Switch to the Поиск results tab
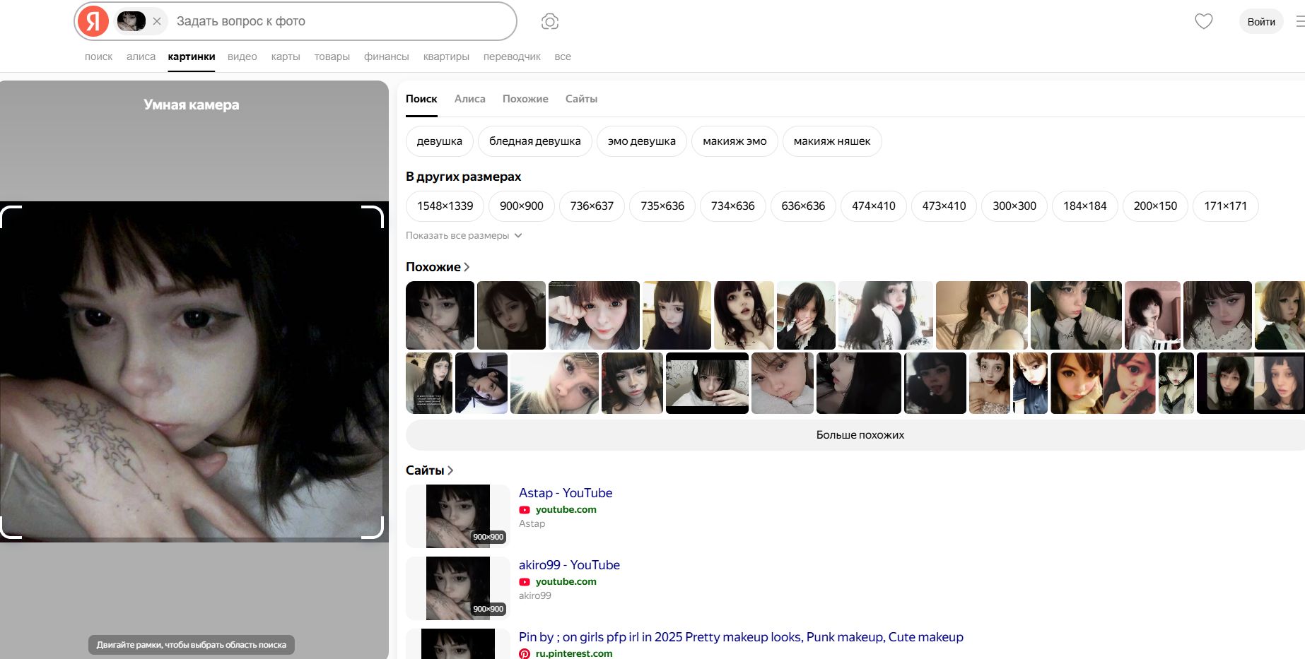The image size is (1305, 659). 421,99
